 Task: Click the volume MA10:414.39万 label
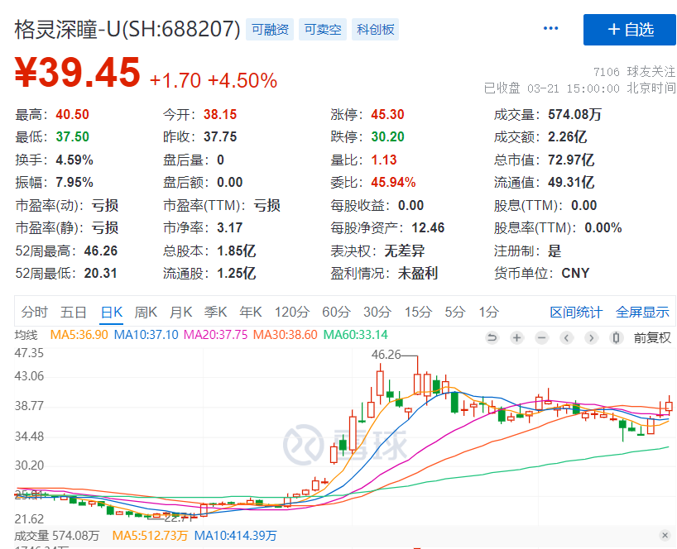coord(235,536)
